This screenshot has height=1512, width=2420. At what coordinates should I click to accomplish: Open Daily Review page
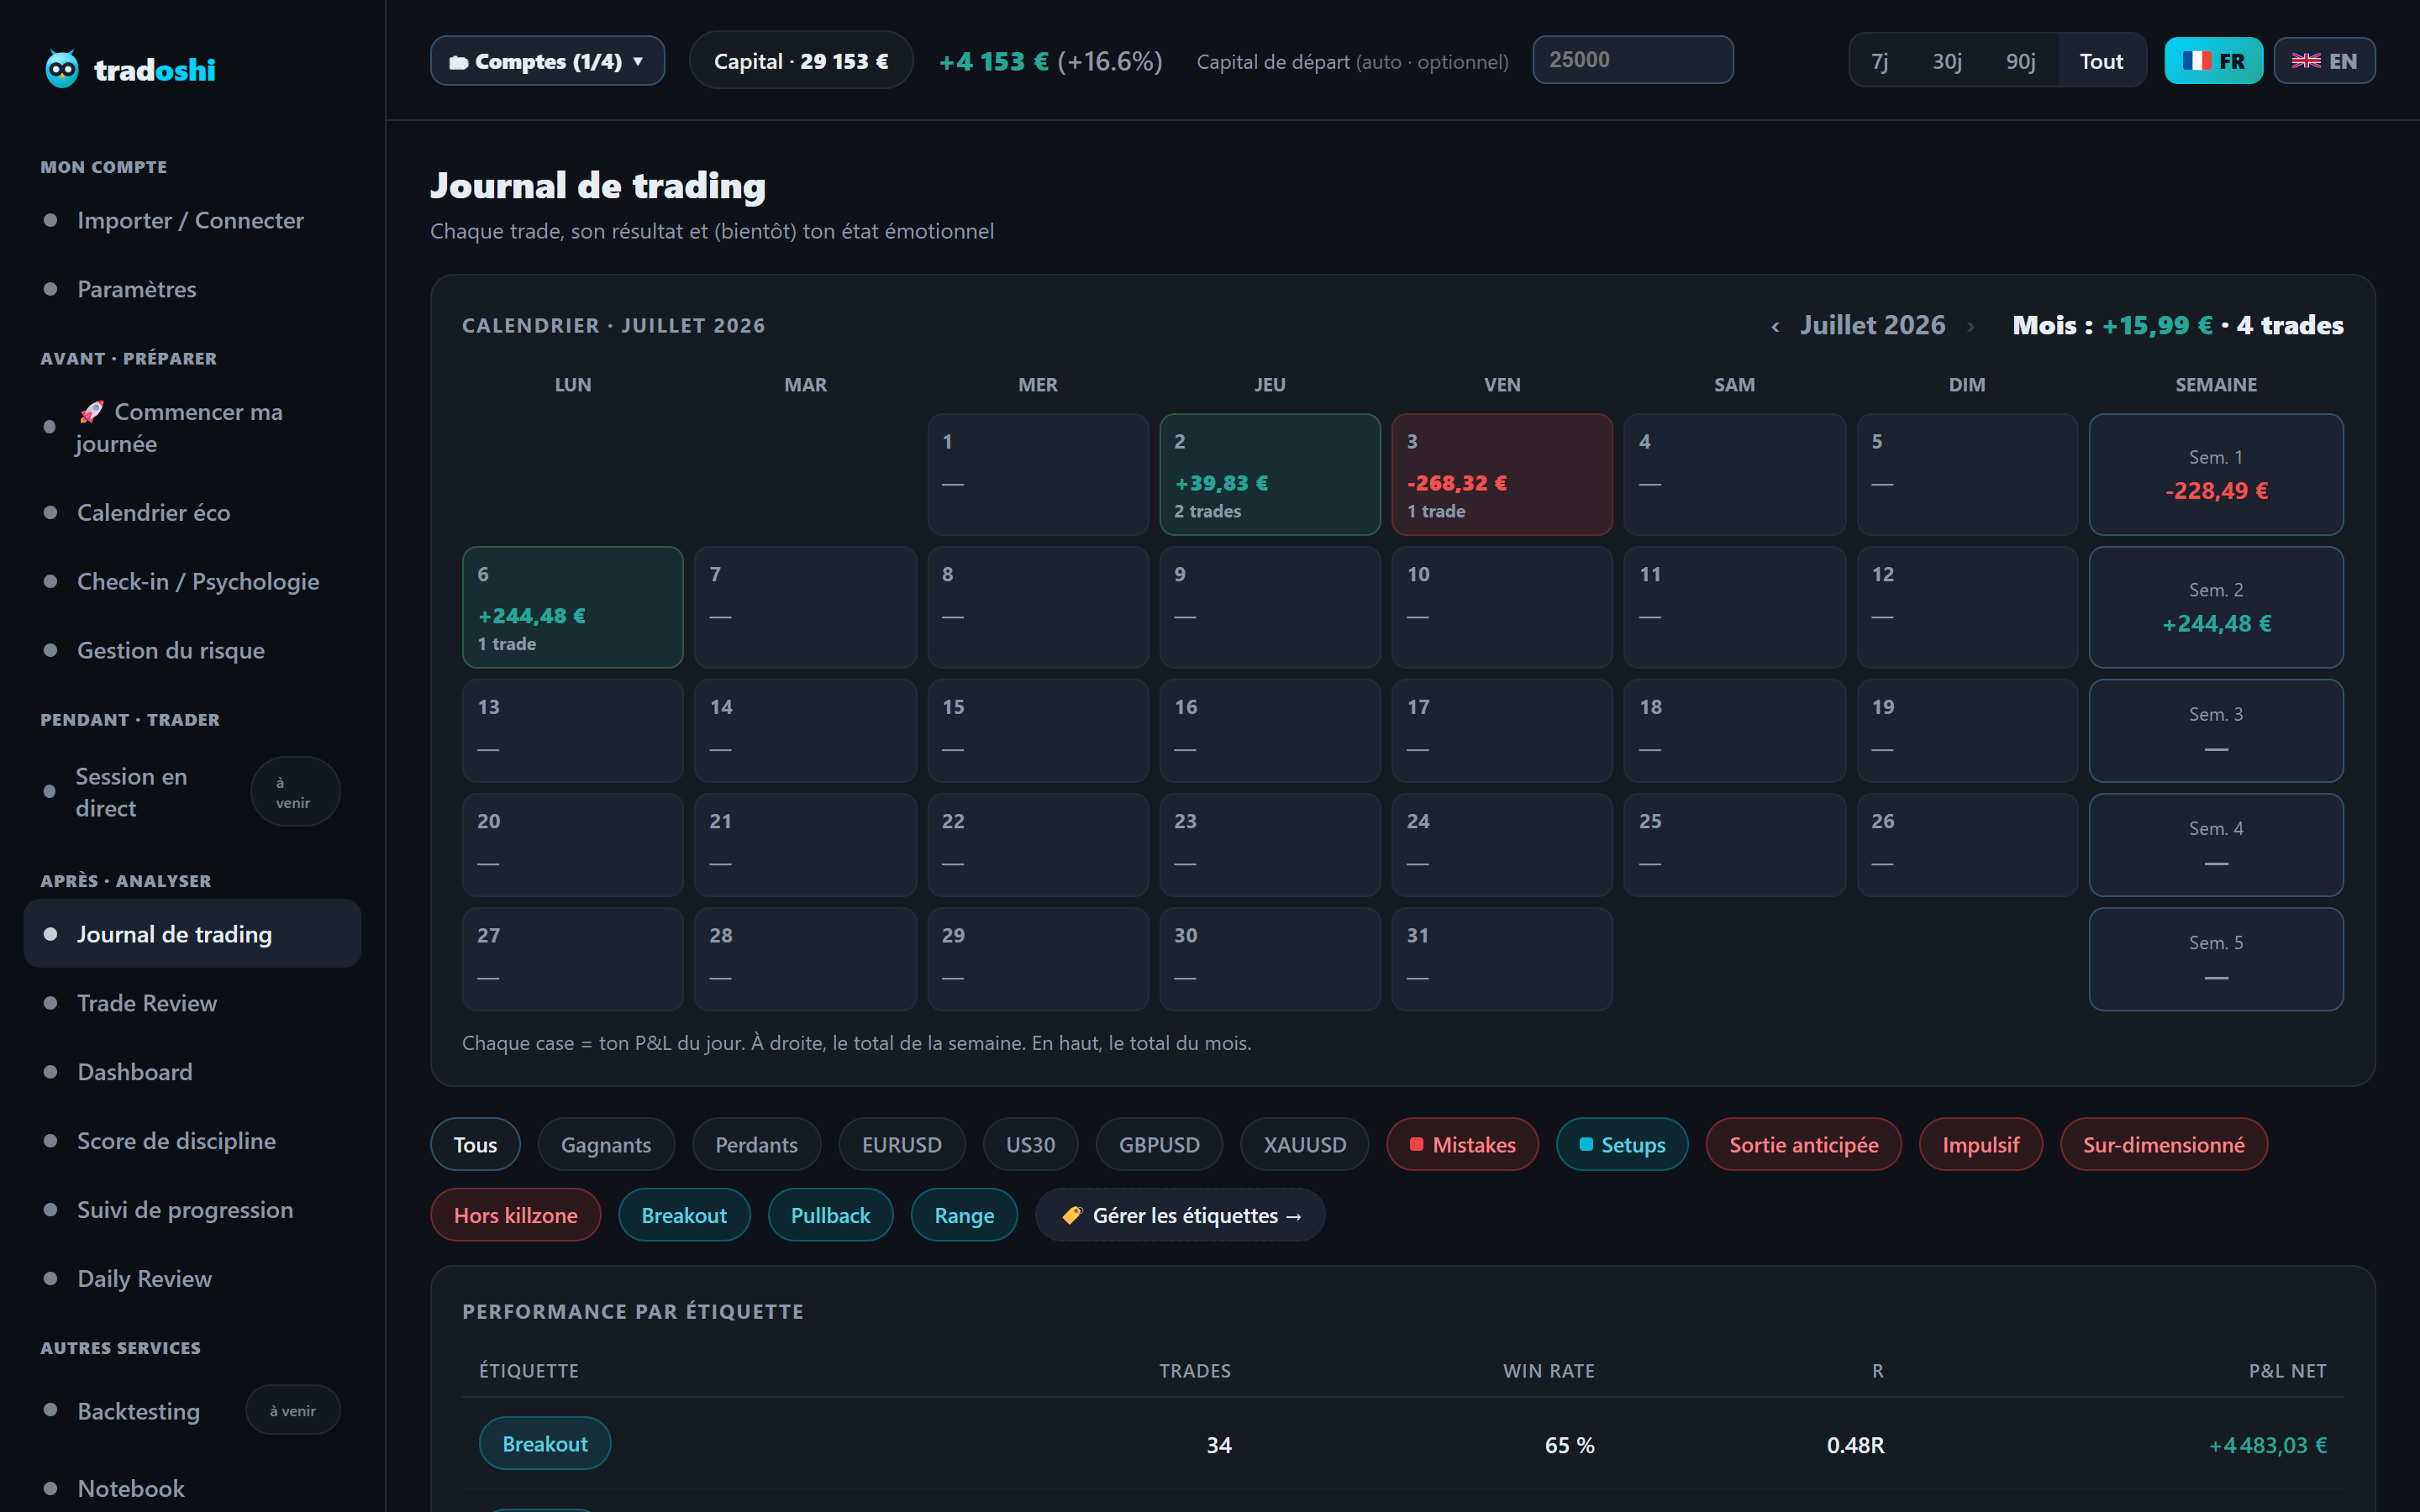pos(192,1279)
